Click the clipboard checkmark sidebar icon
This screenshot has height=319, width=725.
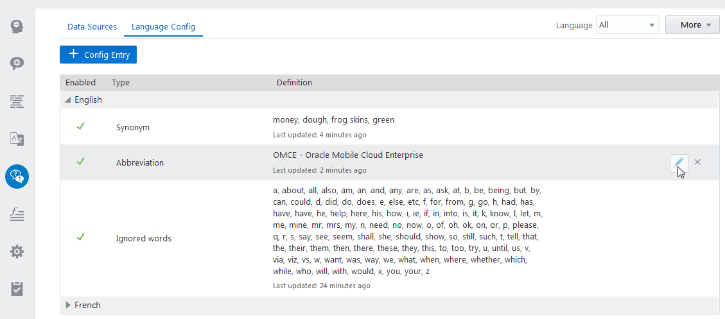coord(17,289)
